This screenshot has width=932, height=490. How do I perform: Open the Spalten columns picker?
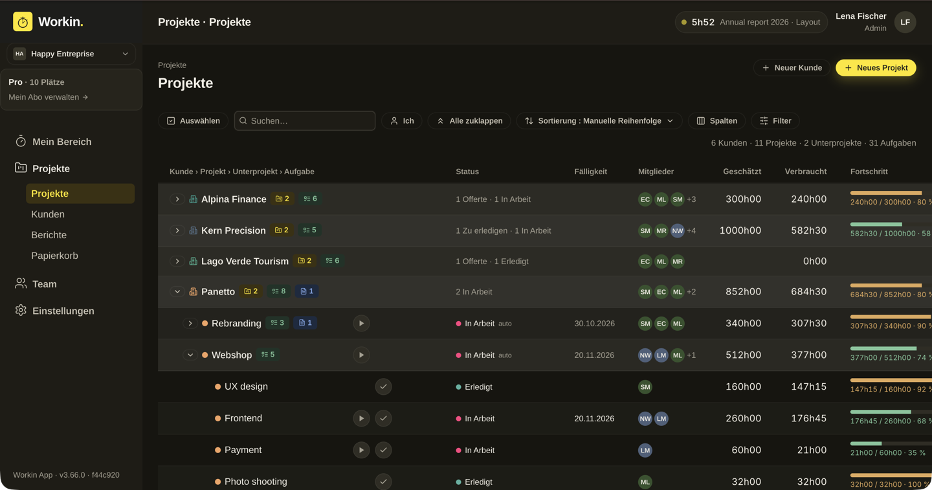717,121
